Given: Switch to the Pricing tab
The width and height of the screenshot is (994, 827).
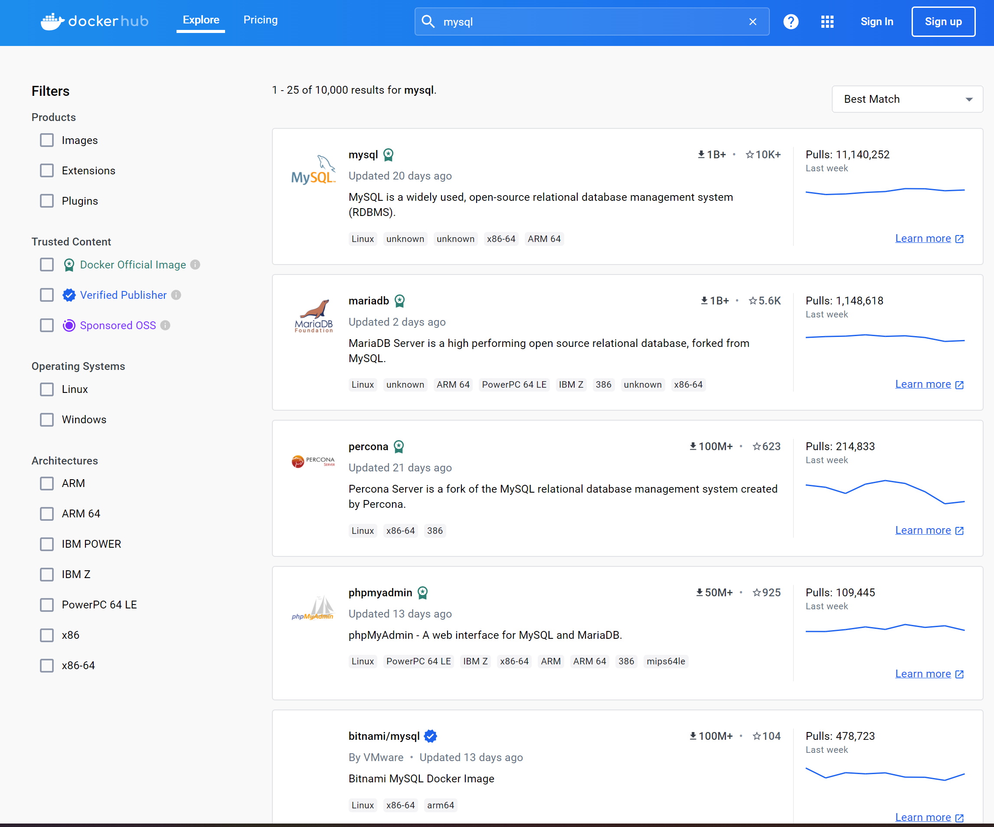Looking at the screenshot, I should coord(260,20).
